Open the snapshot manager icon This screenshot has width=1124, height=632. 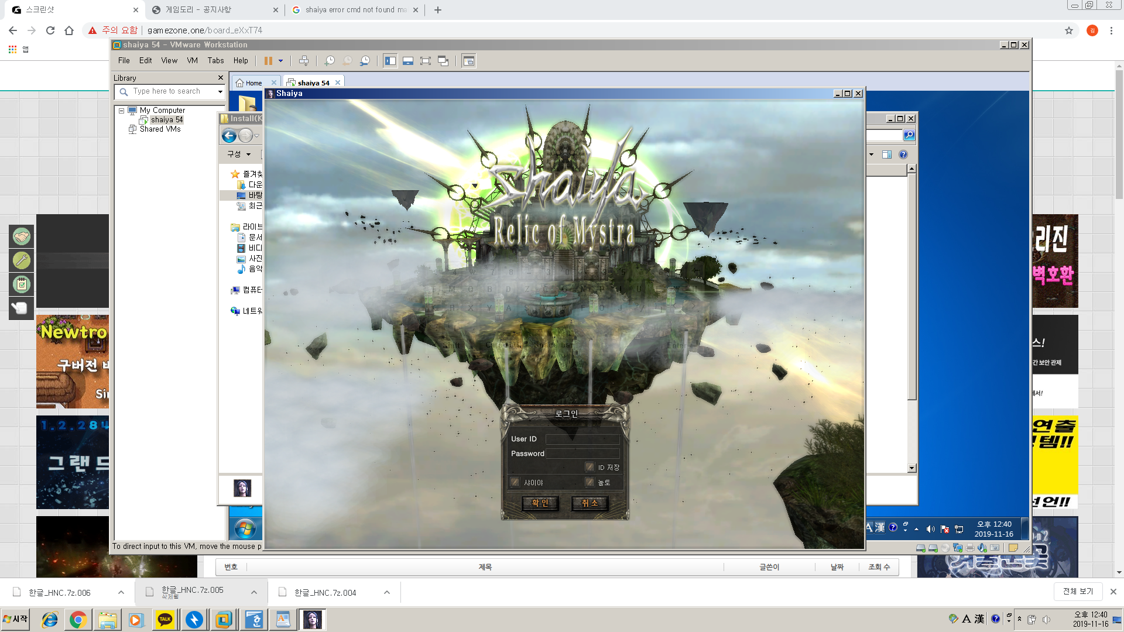pos(365,61)
